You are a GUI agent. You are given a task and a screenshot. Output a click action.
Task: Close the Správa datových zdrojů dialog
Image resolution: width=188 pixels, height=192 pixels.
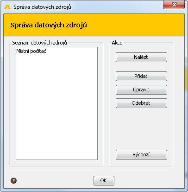pos(174,5)
